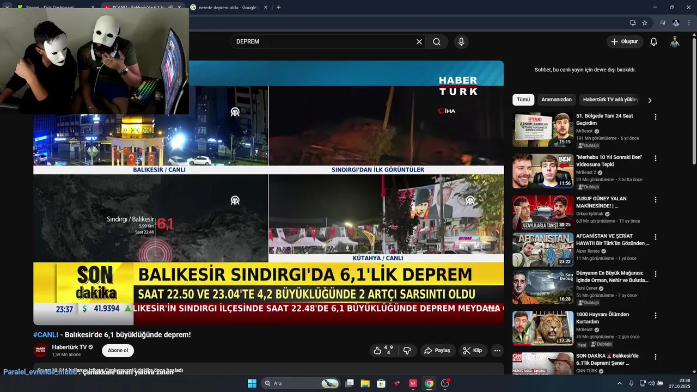The height and width of the screenshot is (392, 697).
Task: Open more actions menu beside Klip
Action: coord(497,351)
